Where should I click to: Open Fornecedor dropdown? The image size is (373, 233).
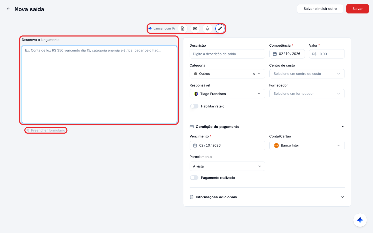(x=307, y=94)
